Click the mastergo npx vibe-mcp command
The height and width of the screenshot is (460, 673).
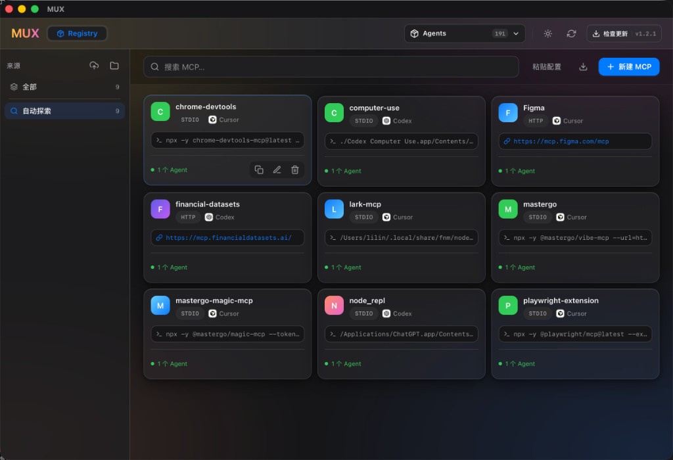pyautogui.click(x=575, y=238)
